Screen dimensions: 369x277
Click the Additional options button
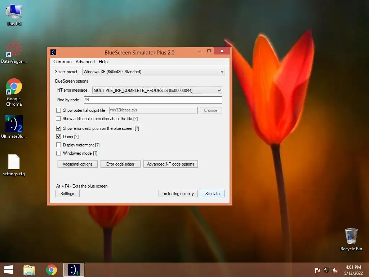(77, 164)
